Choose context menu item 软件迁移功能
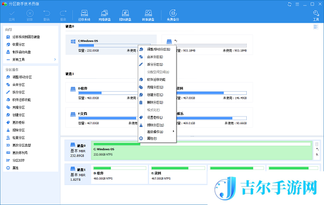The width and height of the screenshot is (324, 205). click(157, 80)
